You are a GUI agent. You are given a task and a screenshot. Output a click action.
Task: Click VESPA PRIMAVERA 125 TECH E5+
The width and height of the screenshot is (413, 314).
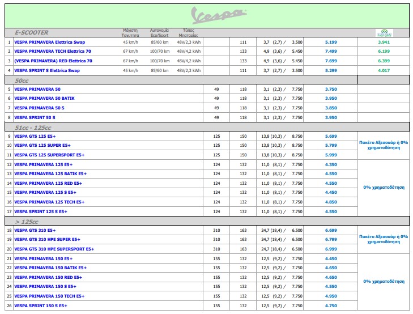[49, 202]
